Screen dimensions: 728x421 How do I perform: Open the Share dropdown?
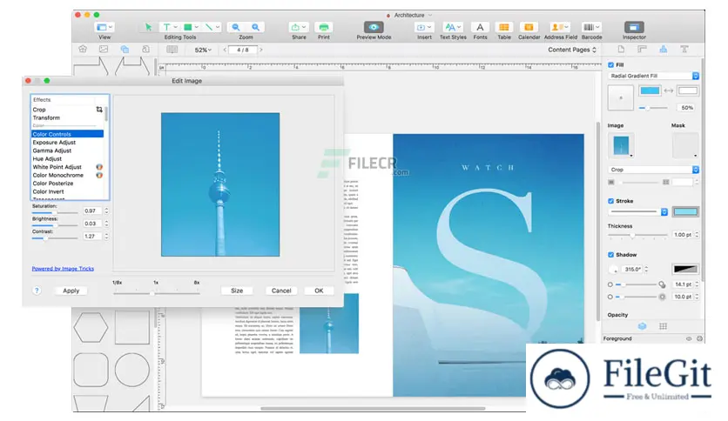coord(299,27)
